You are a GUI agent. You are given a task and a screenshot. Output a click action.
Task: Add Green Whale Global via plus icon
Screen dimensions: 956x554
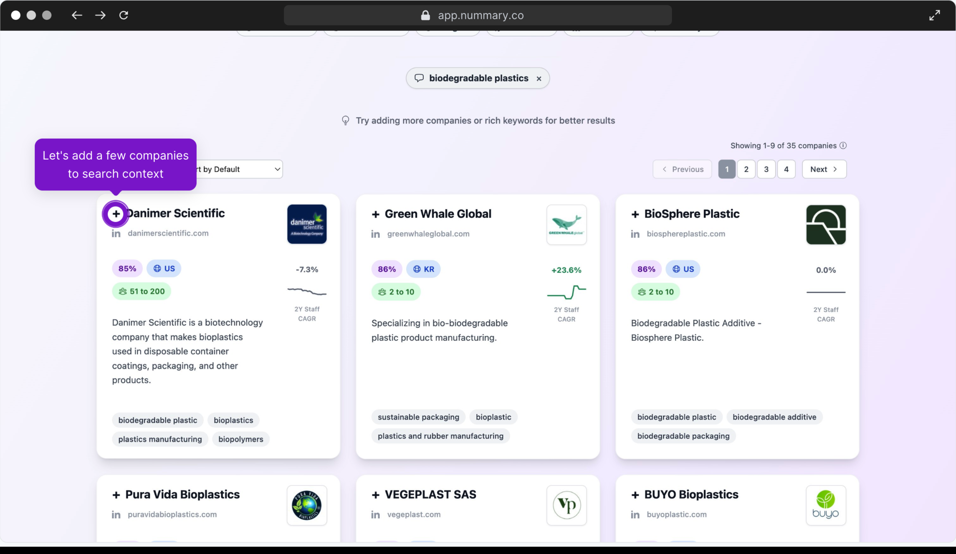coord(376,214)
